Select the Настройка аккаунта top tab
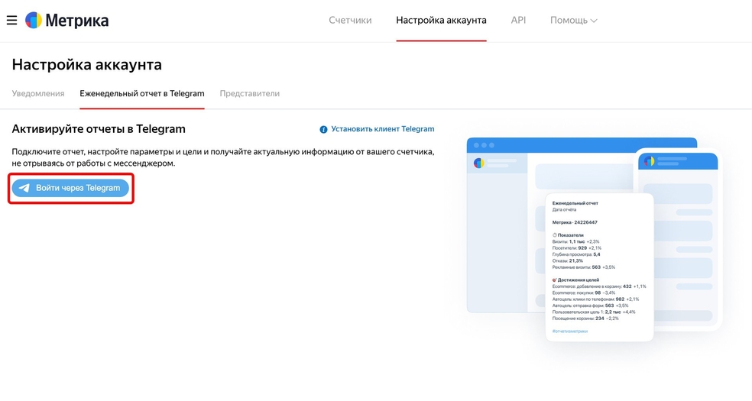This screenshot has height=401, width=752. pos(441,20)
